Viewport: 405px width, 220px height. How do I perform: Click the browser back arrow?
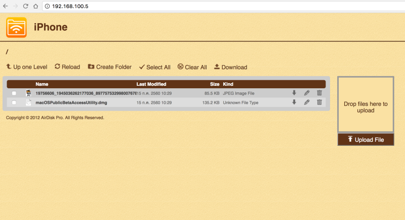[6, 6]
